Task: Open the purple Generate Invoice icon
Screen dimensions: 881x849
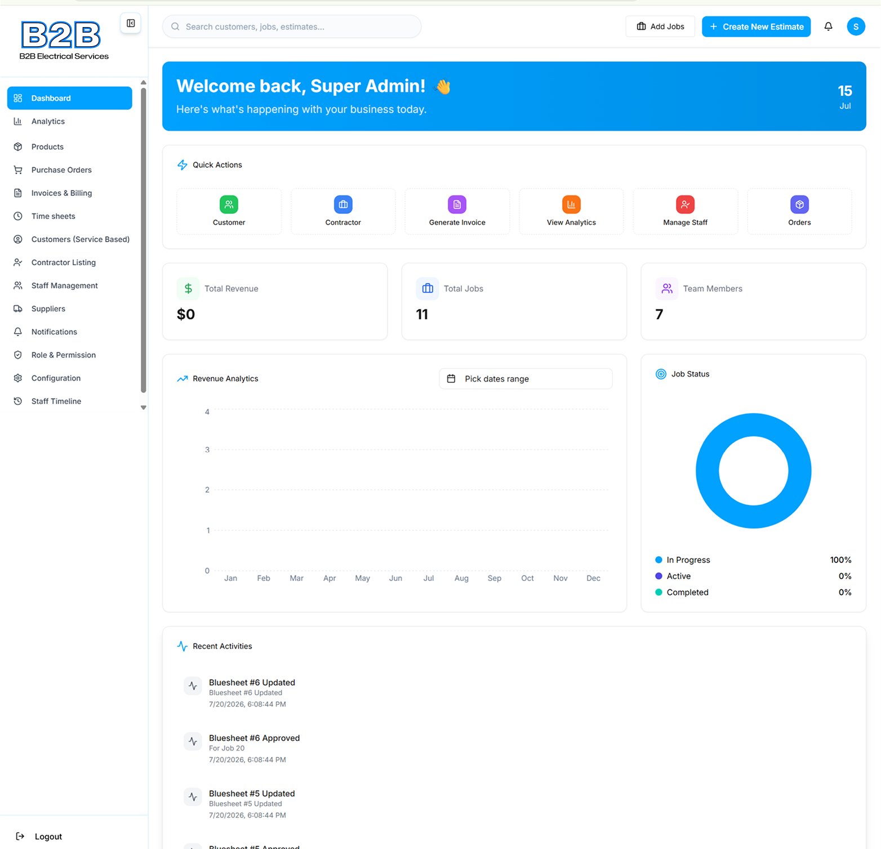Action: (x=457, y=204)
